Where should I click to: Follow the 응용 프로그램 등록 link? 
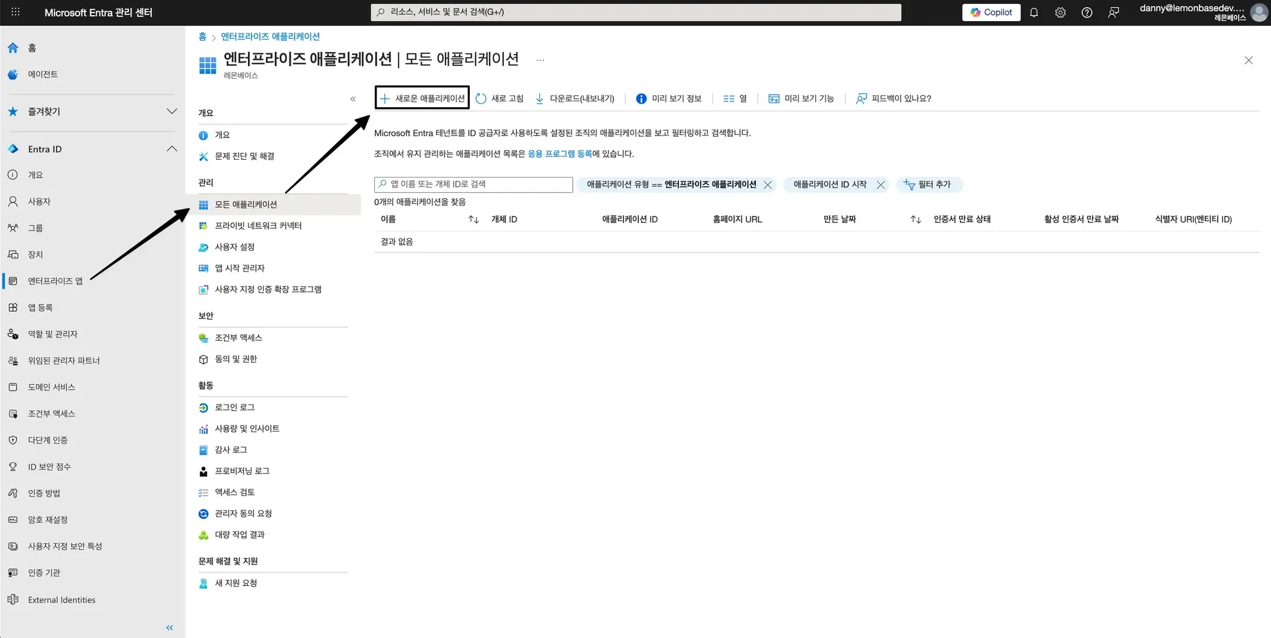click(x=560, y=154)
